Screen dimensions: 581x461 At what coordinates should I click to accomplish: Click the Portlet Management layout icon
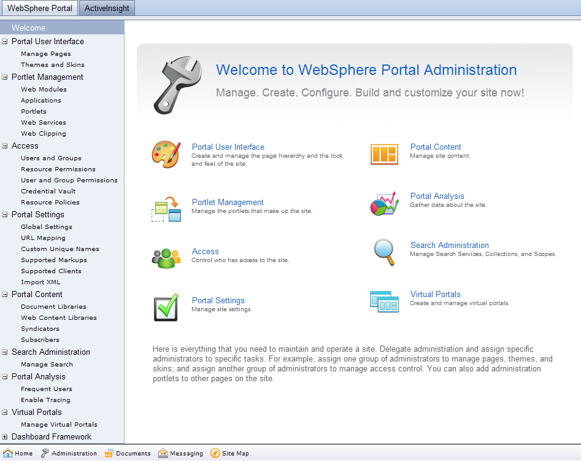tap(166, 209)
